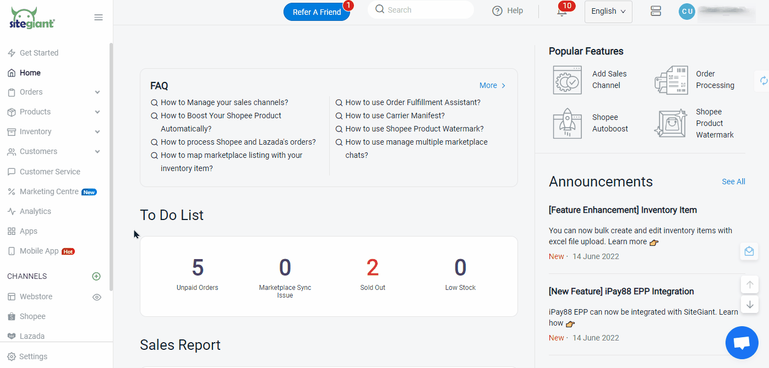
Task: Click the Shopee Autoboost rocket icon
Action: (567, 123)
